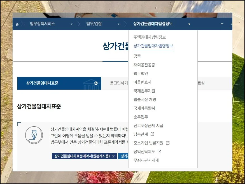Switch to the 묻고답하기 tab
The width and height of the screenshot is (245, 184).
click(x=118, y=83)
